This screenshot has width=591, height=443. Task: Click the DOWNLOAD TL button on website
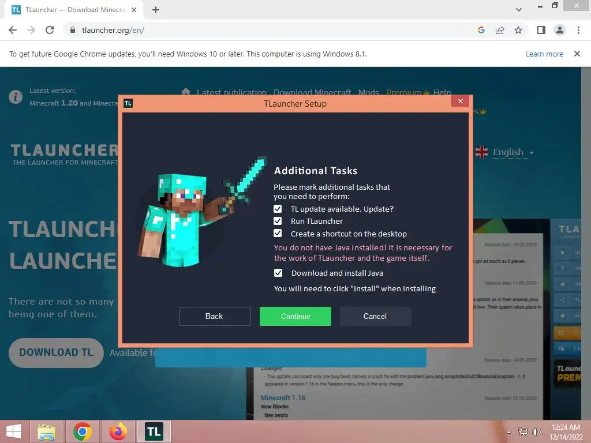pos(56,352)
